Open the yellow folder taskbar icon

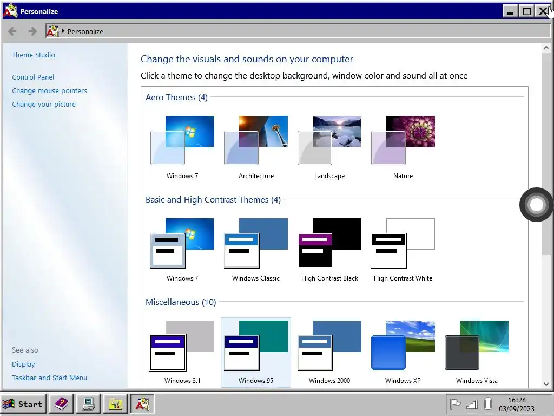(115, 404)
